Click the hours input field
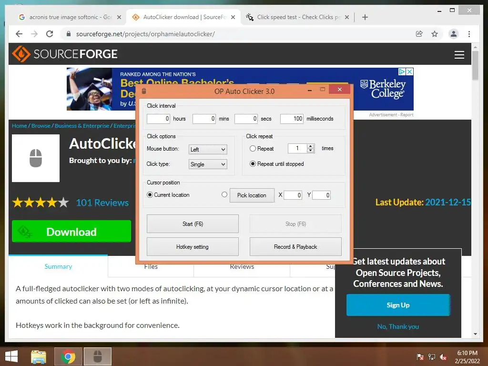Screen dimensions: 488x366 (158, 119)
